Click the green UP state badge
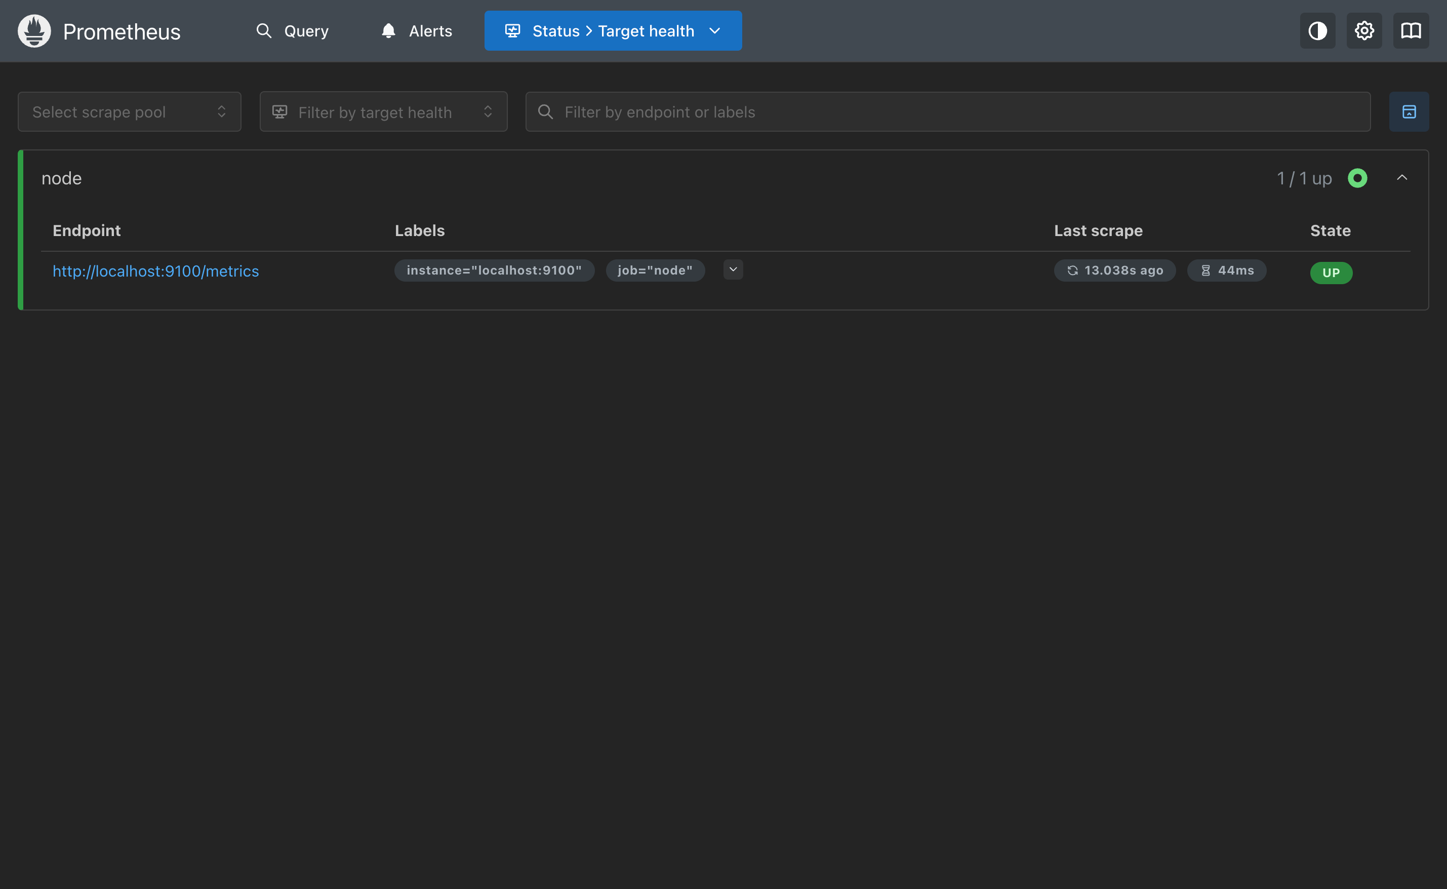Image resolution: width=1447 pixels, height=889 pixels. (x=1331, y=273)
